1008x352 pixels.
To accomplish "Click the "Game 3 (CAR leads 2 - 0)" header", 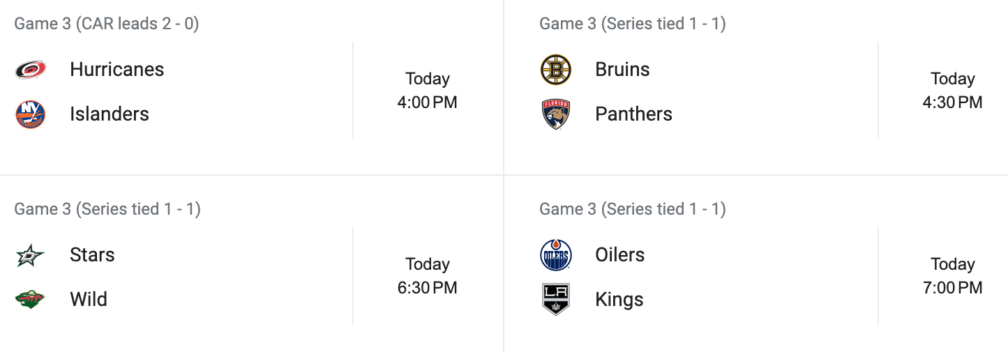I will click(x=107, y=24).
